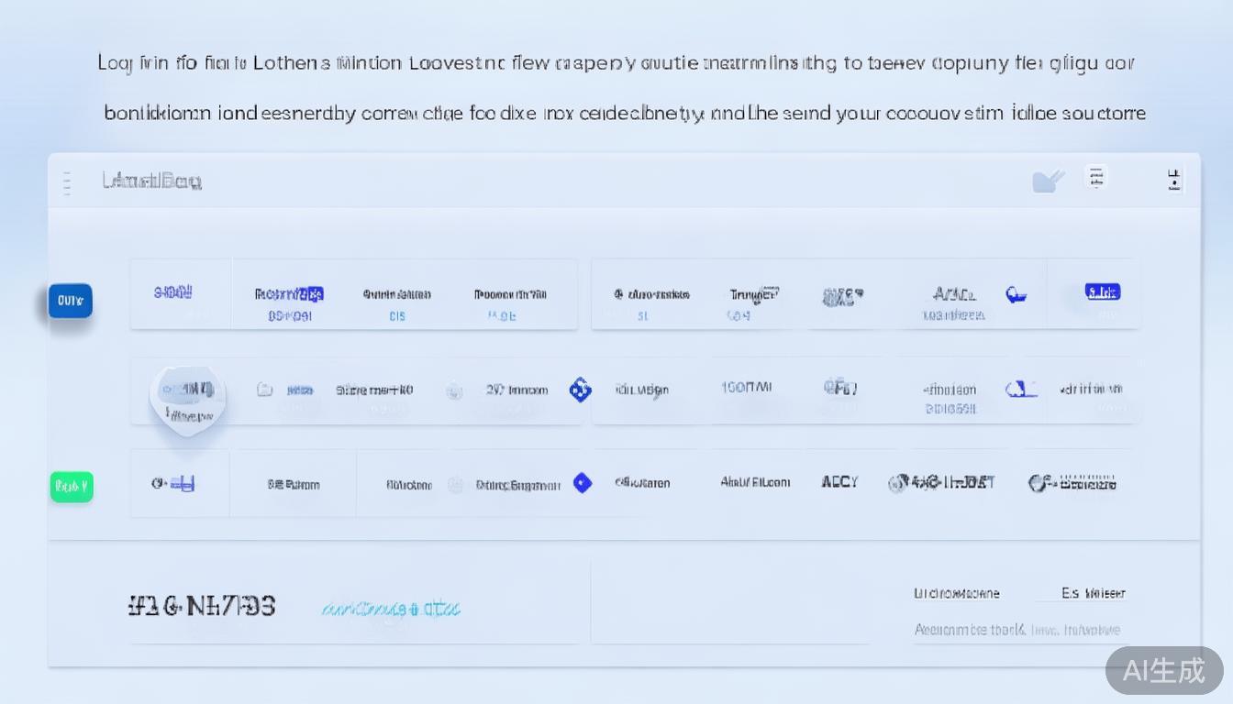Click the blue button on the left edge
The width and height of the screenshot is (1233, 704).
(x=71, y=301)
